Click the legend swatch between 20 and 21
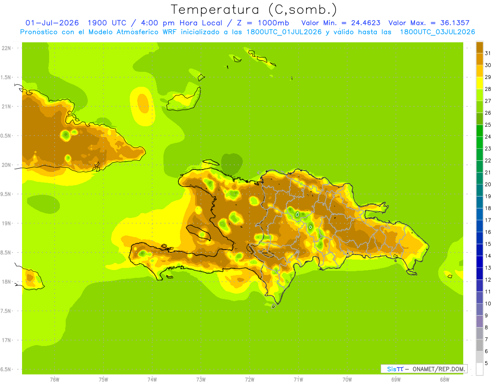This screenshot has height=385, width=499. 479,178
